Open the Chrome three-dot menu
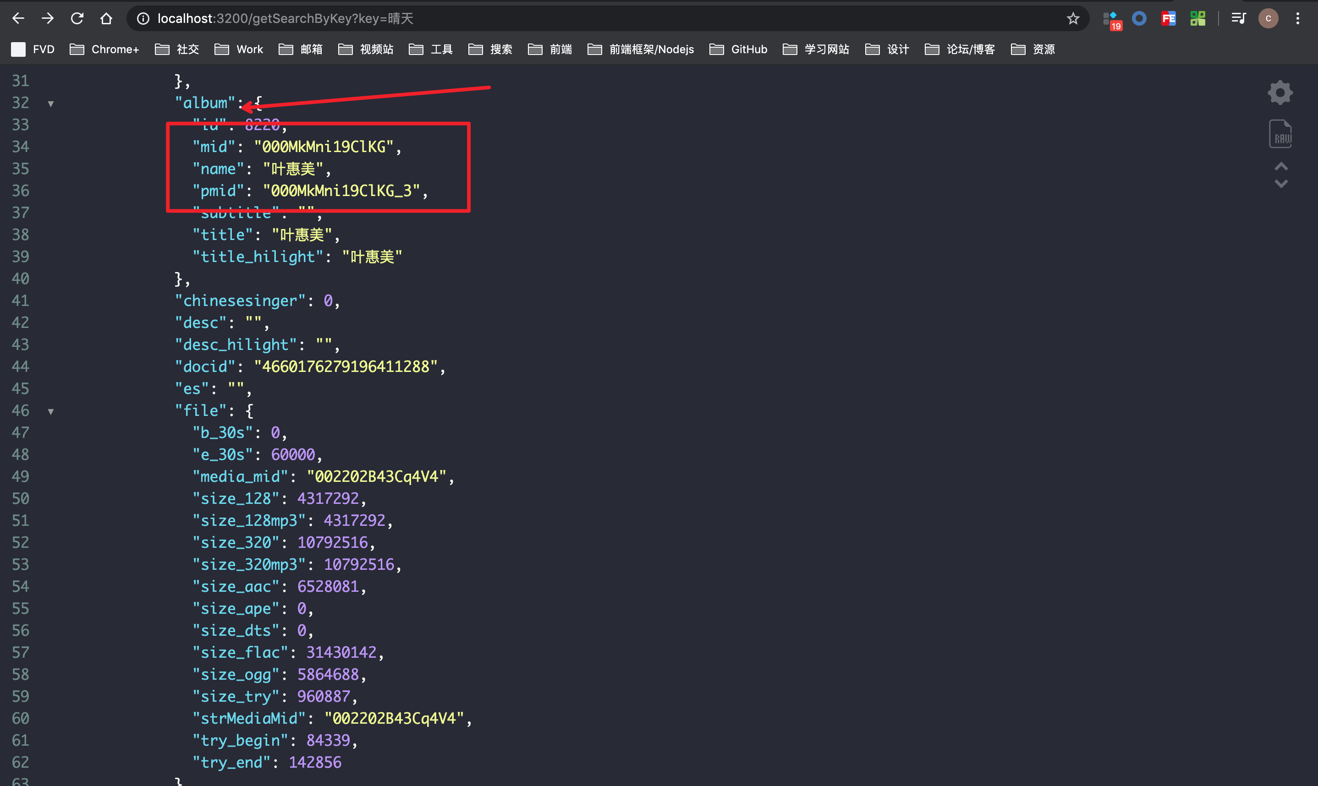 click(x=1297, y=19)
